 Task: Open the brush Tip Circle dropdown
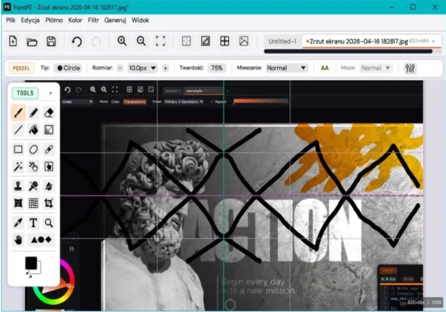click(68, 68)
